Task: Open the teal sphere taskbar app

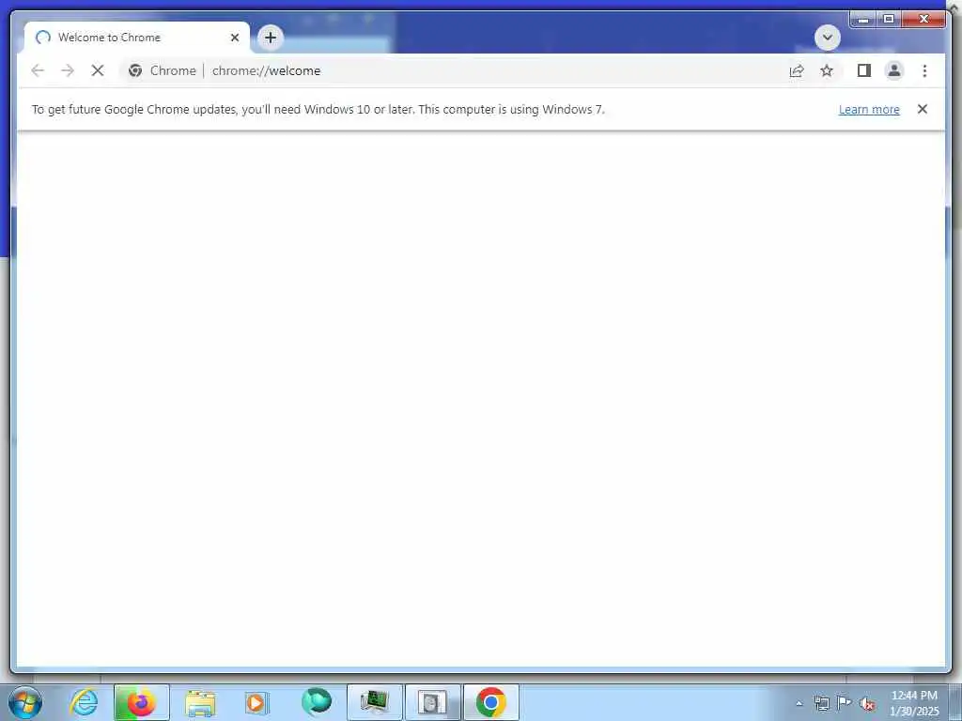Action: tap(316, 702)
